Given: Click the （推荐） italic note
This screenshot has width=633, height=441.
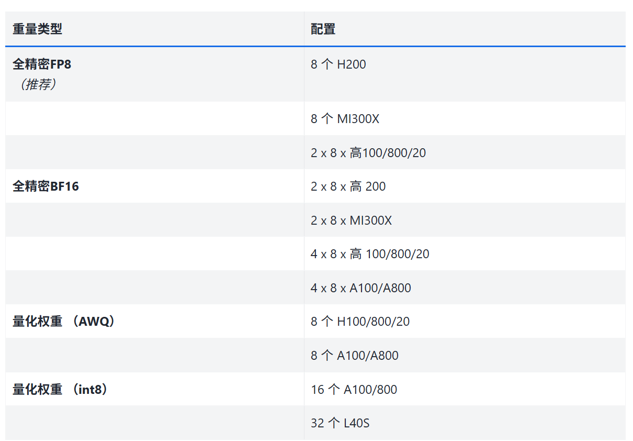Looking at the screenshot, I should coord(38,84).
